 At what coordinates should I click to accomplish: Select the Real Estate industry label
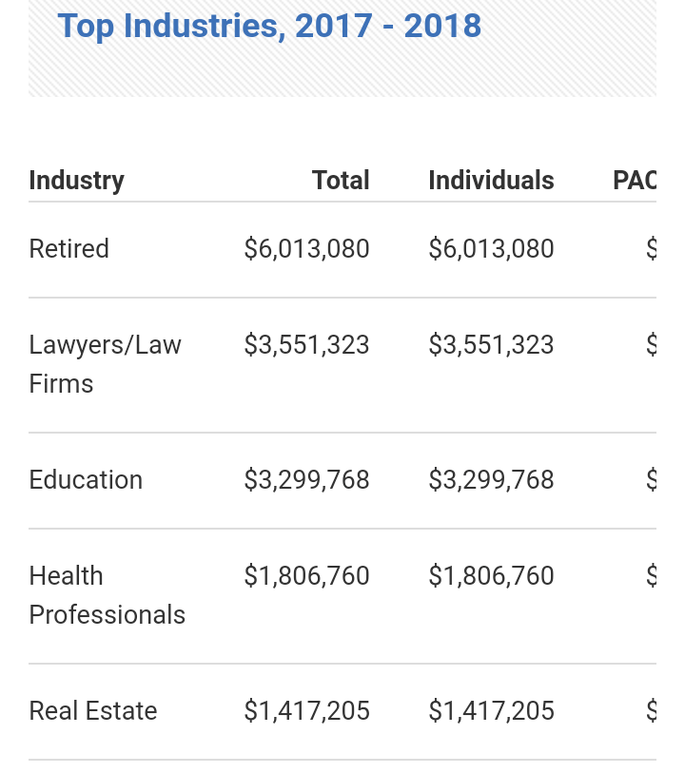pos(93,711)
